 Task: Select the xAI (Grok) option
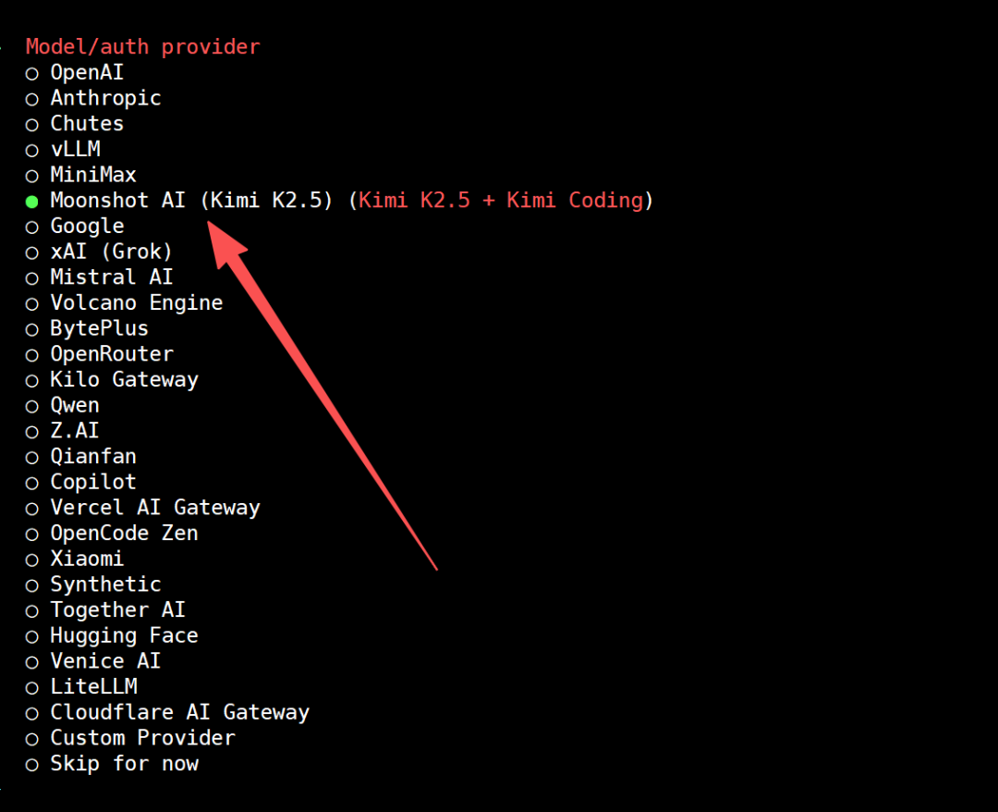click(x=32, y=252)
